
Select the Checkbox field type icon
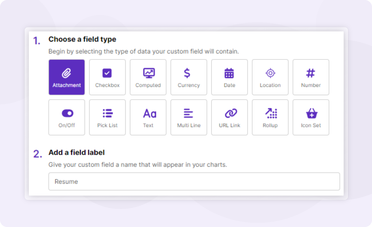(107, 77)
